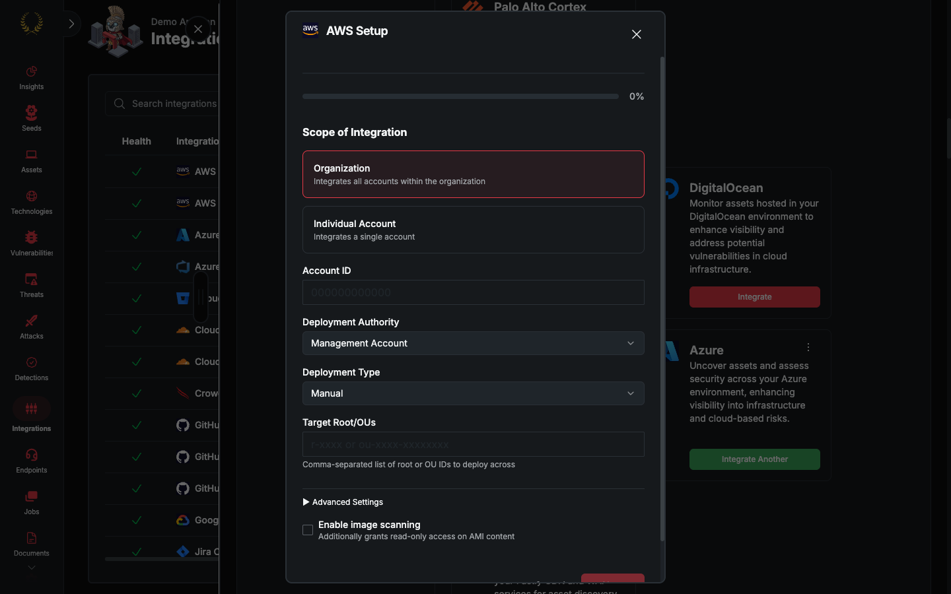This screenshot has height=594, width=951.
Task: Click the health checkmark in Crowd row
Action: (137, 393)
